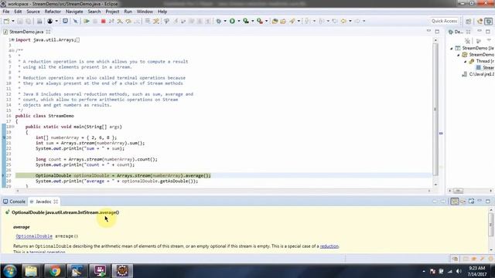The image size is (495, 278).
Task: Click the New file toolbar icon
Action: point(6,21)
